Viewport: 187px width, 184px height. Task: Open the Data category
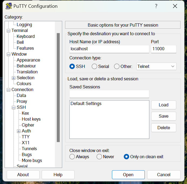pos(21,96)
